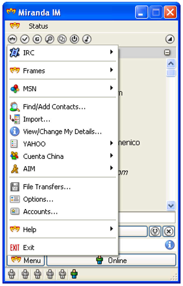This screenshot has height=286, width=183.
Task: Choose Options from the main menu
Action: [x=63, y=199]
